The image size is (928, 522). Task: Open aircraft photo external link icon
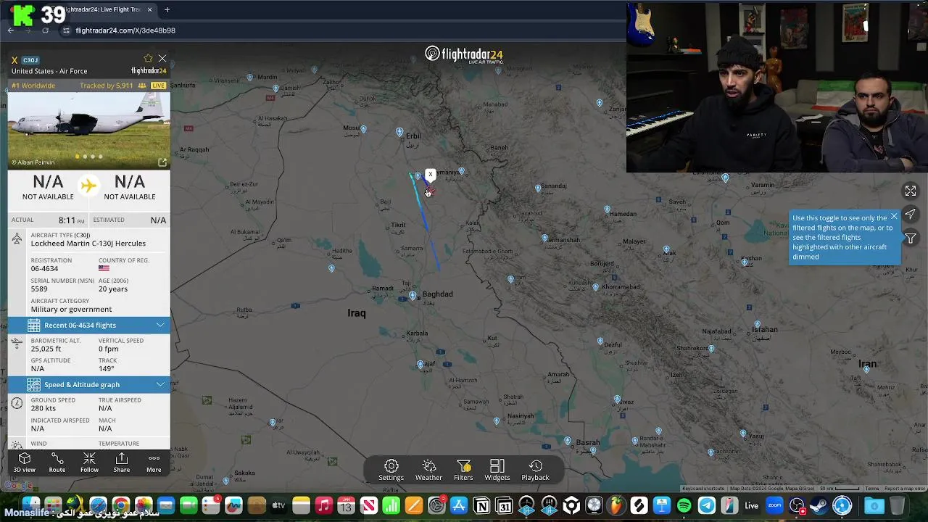[162, 162]
